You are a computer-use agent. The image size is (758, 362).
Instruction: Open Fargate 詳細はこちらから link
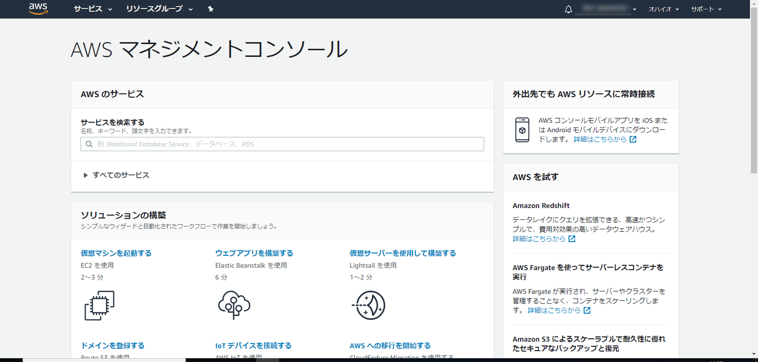coord(554,310)
